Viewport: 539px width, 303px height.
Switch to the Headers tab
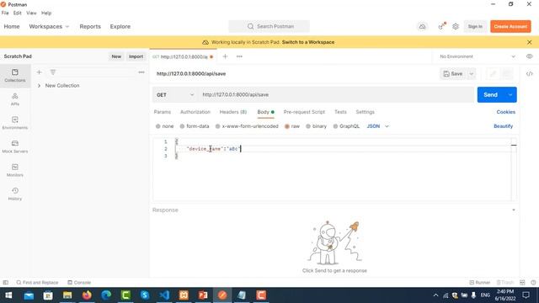coord(233,112)
